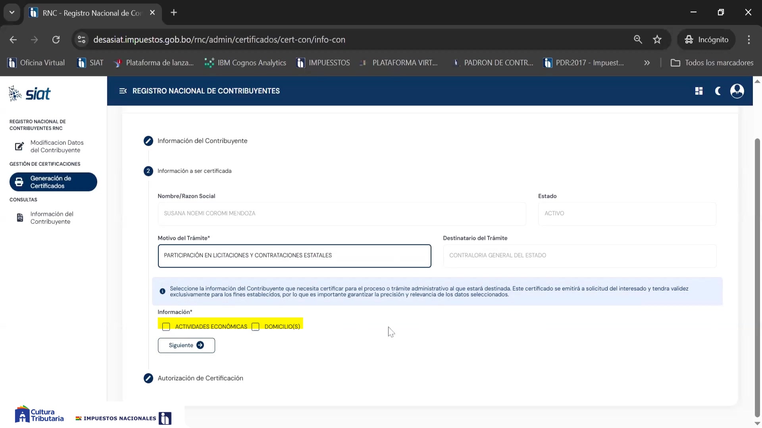This screenshot has height=428, width=762.
Task: Open the zoom magnifier icon in address bar
Action: 638,40
